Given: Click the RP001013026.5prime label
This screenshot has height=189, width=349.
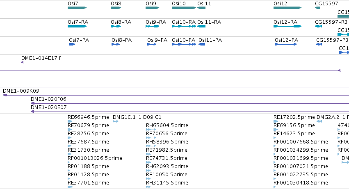Looking at the screenshot, I should point(95,158).
